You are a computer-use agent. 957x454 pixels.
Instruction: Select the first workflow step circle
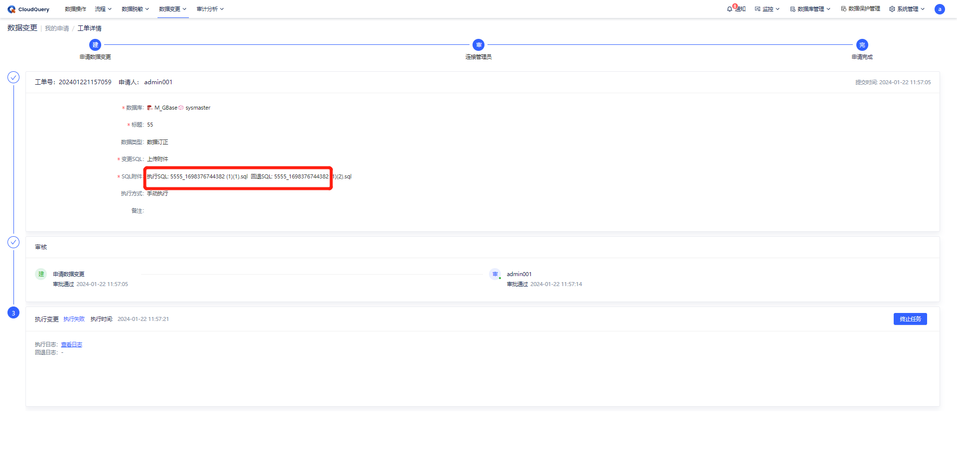coord(95,45)
